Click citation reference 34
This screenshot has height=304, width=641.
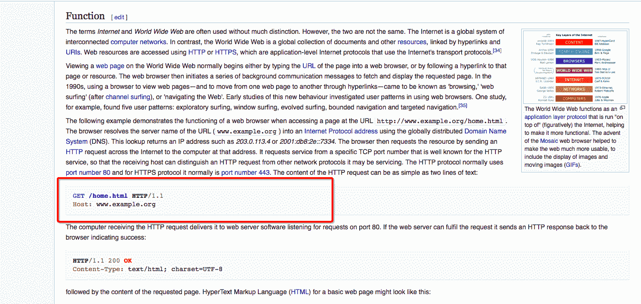[x=497, y=50]
